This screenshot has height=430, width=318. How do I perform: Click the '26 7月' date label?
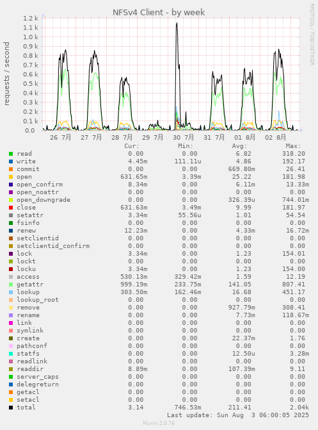[x=61, y=137]
